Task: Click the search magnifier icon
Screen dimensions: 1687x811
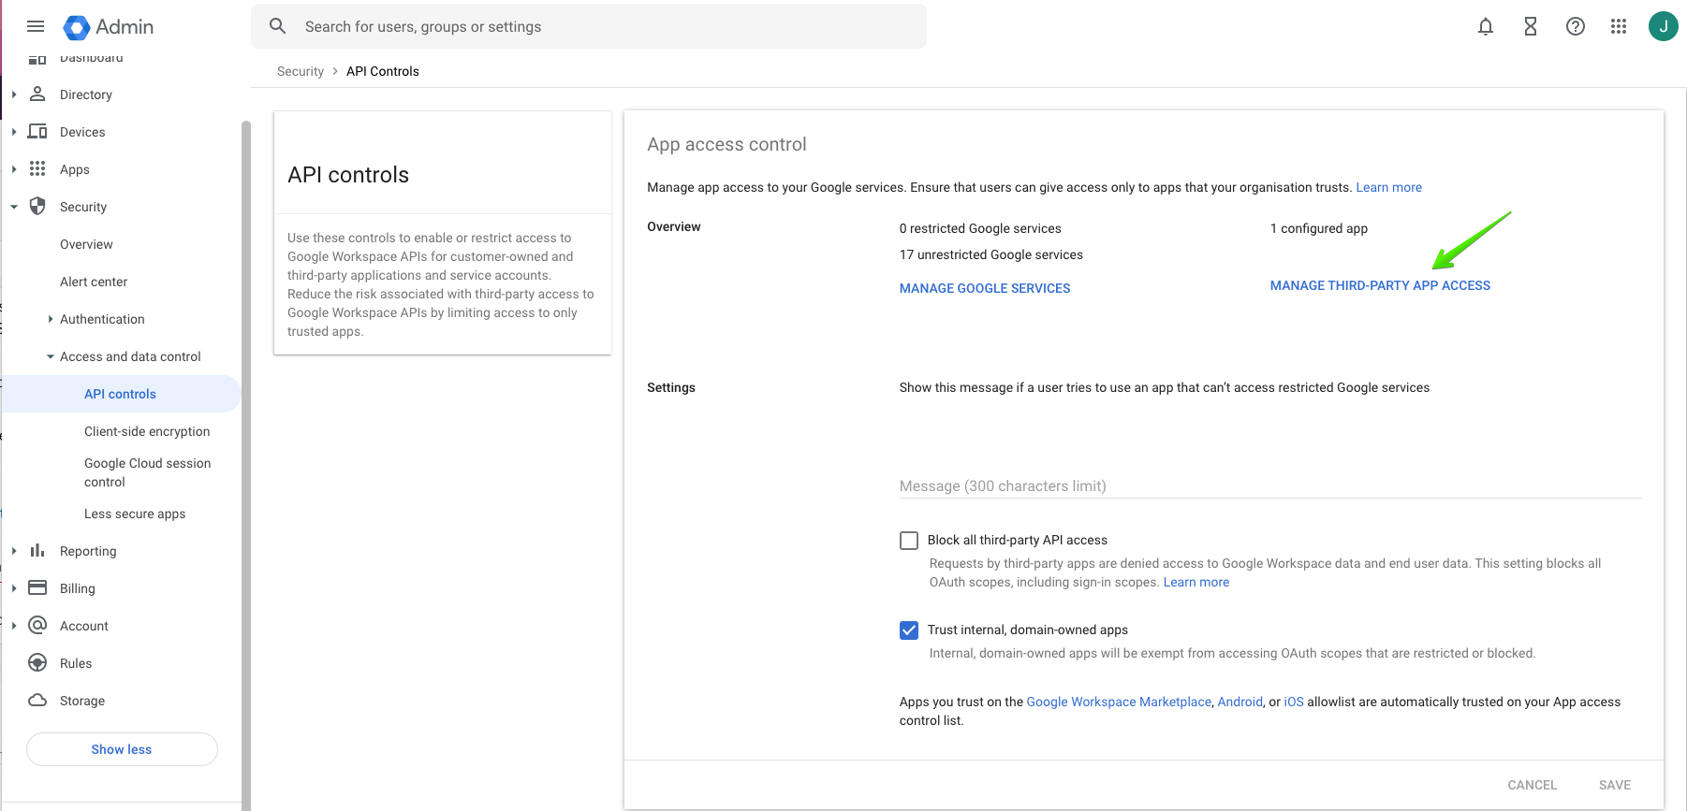Action: coord(277,26)
